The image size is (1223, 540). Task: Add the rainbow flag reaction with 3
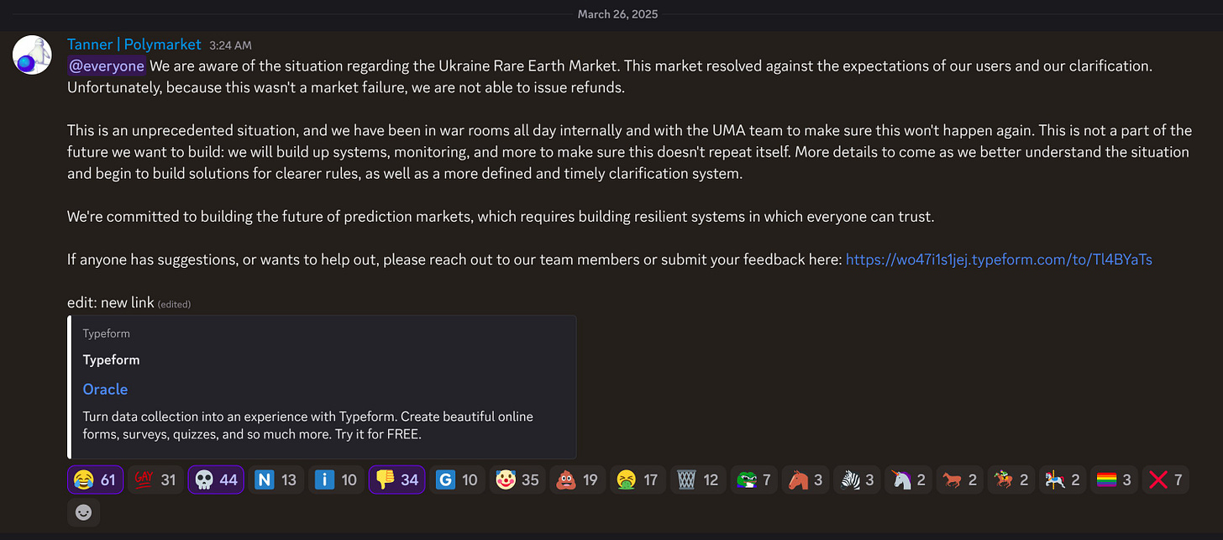tap(1114, 480)
